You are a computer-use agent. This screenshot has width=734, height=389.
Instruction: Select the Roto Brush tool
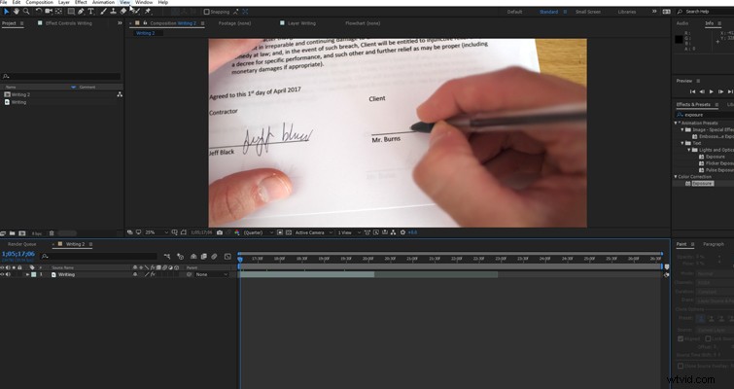point(136,12)
